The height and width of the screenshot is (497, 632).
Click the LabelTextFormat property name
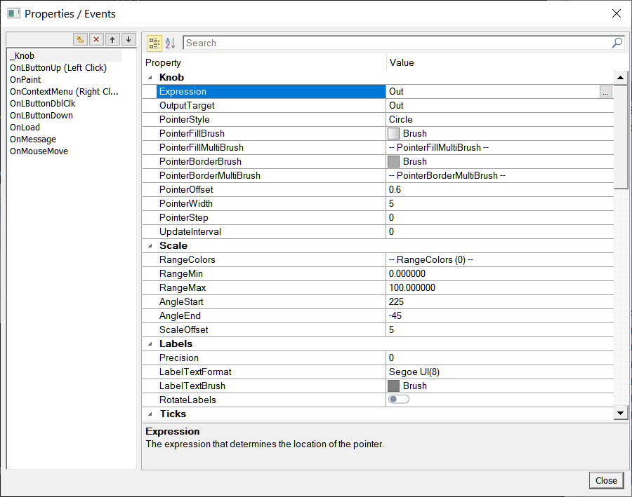pos(195,372)
